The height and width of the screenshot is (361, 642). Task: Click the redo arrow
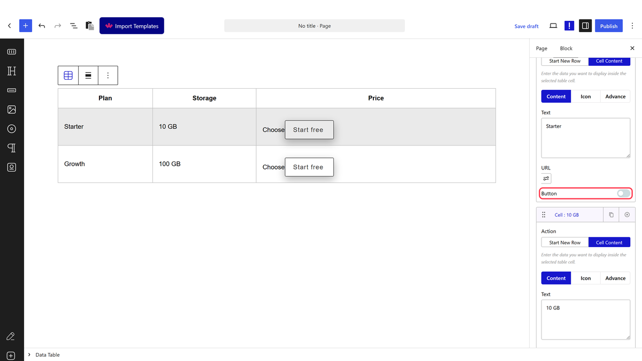(58, 26)
